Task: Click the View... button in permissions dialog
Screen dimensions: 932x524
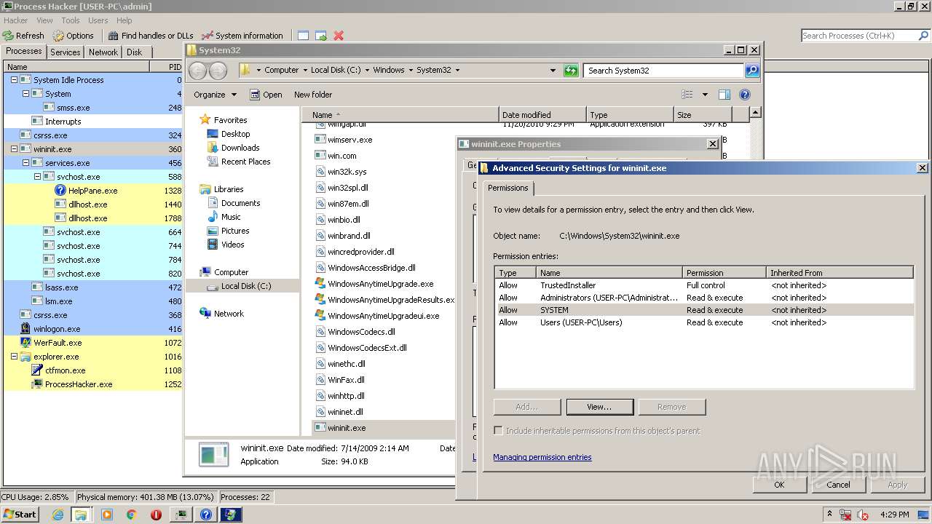Action: click(600, 407)
